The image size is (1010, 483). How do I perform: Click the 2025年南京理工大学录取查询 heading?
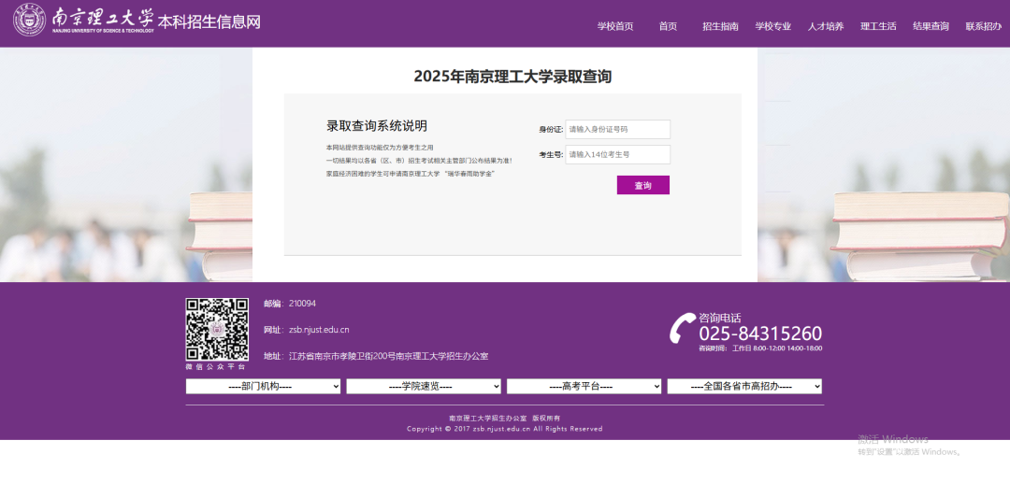point(512,77)
